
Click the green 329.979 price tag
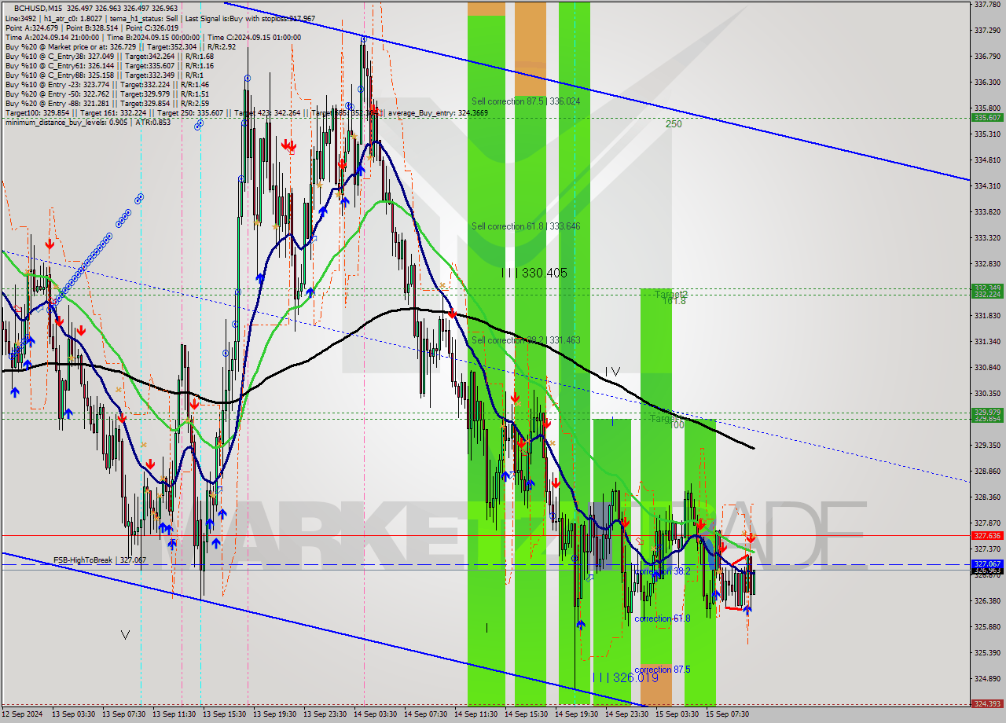[x=987, y=412]
